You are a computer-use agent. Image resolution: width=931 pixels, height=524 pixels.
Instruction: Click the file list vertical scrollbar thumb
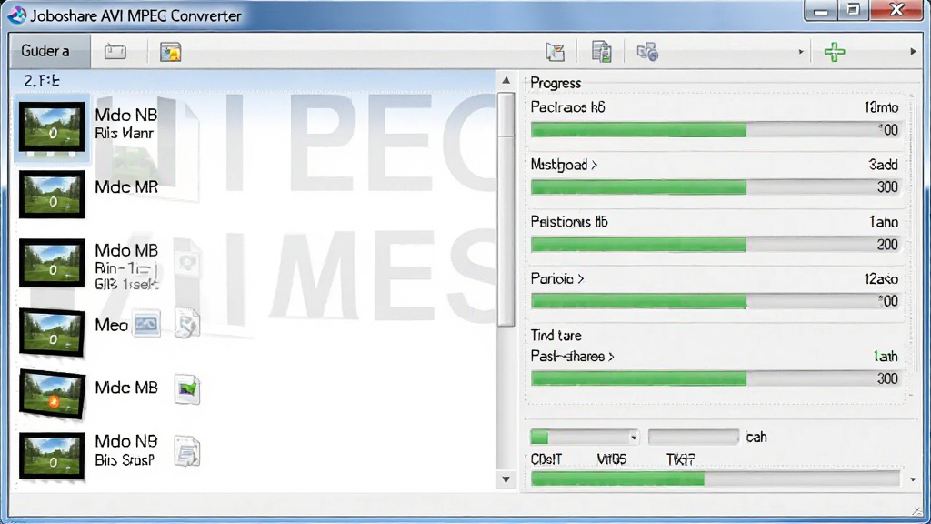(x=506, y=209)
